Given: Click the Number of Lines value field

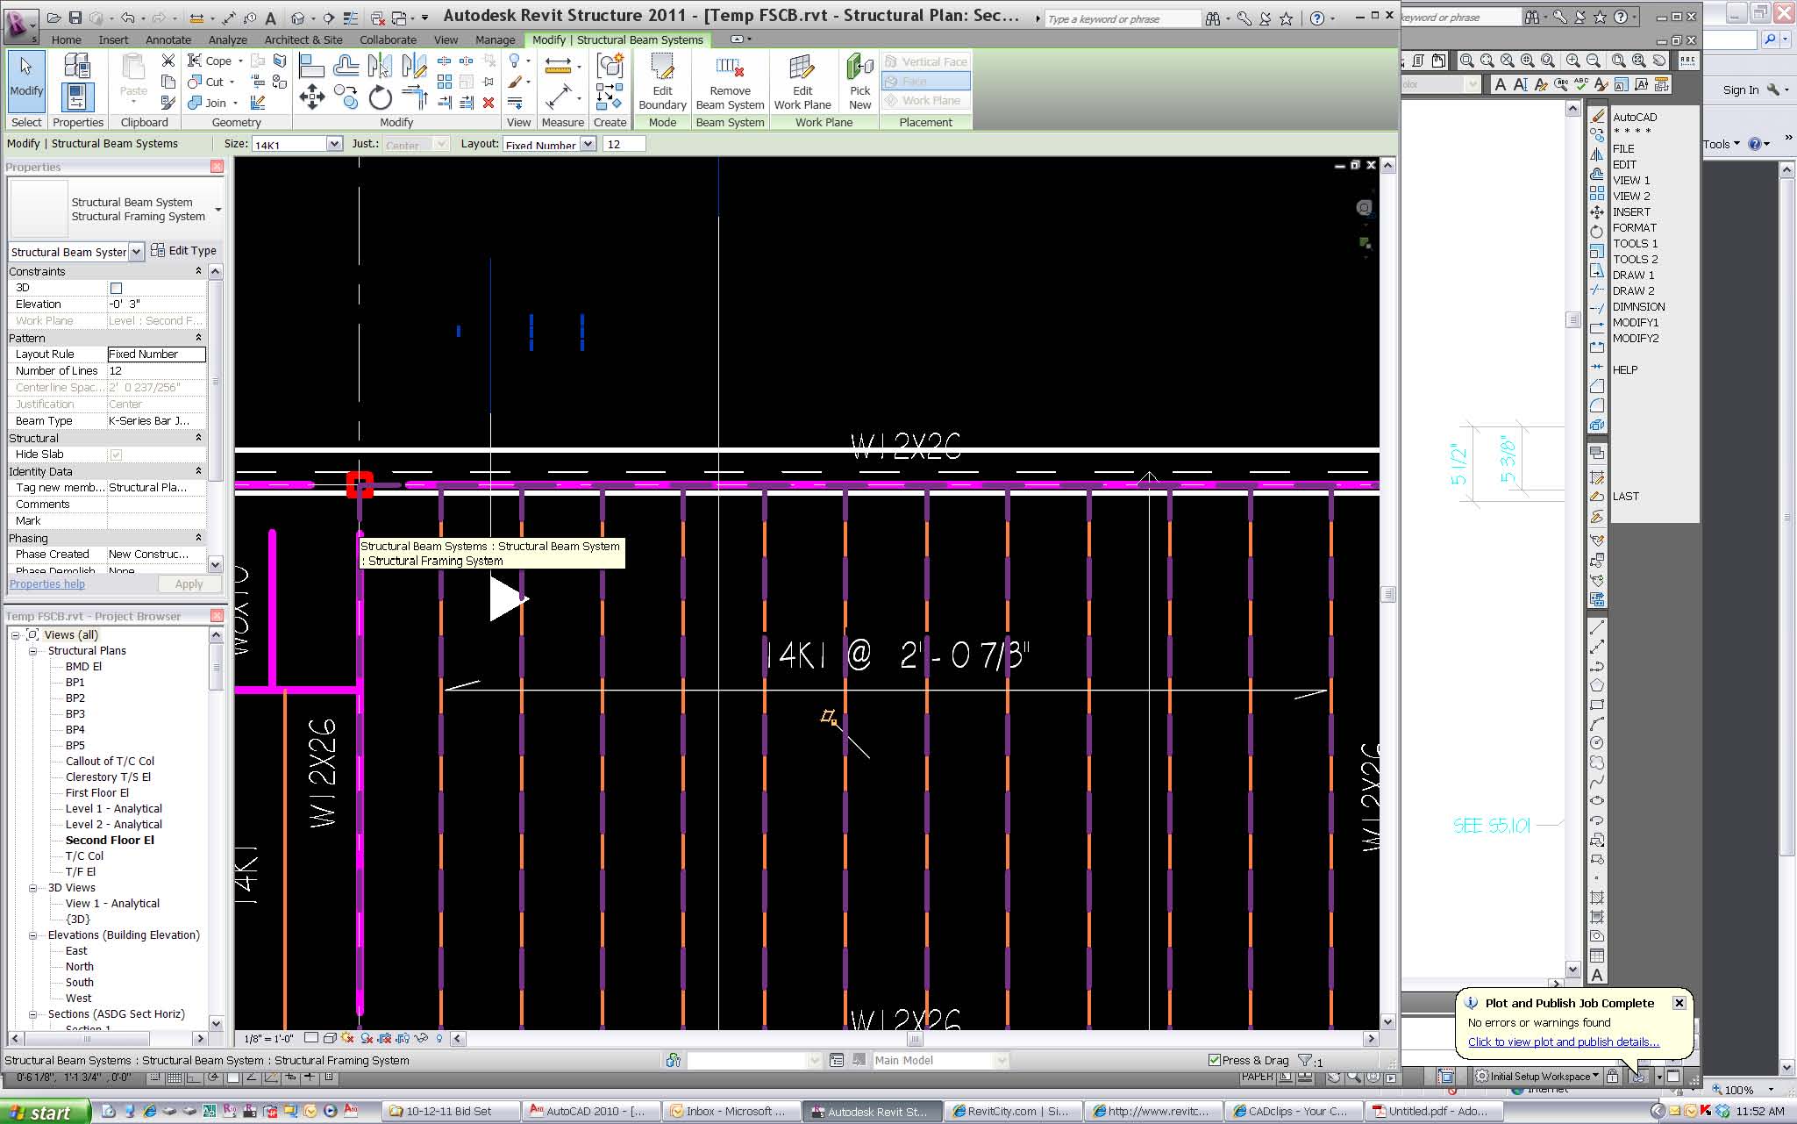Looking at the screenshot, I should [156, 371].
